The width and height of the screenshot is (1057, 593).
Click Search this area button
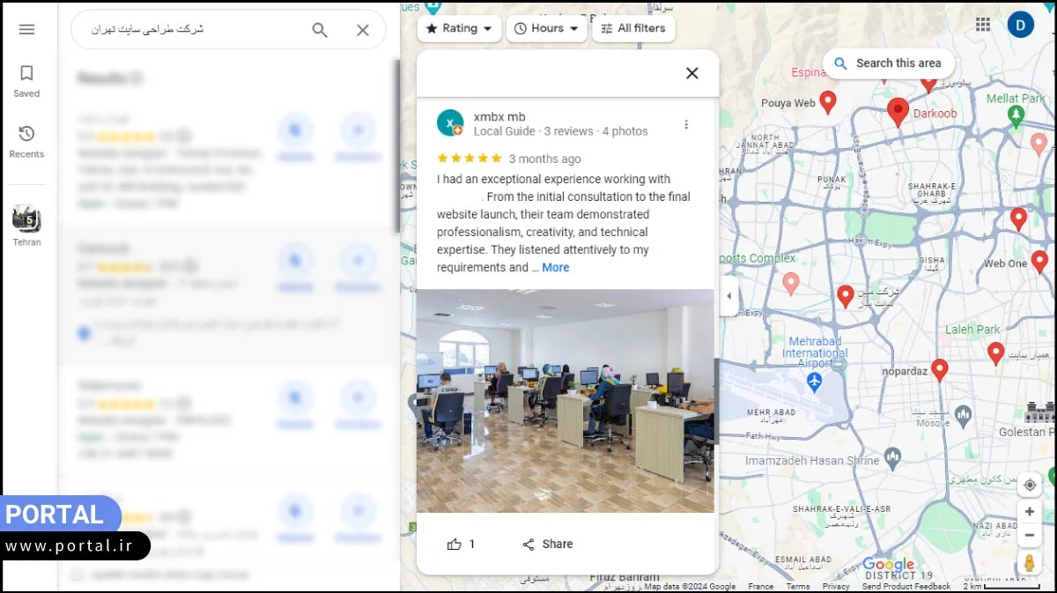[x=888, y=63]
